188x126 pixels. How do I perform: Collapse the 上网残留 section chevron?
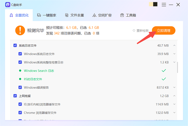coord(174,96)
